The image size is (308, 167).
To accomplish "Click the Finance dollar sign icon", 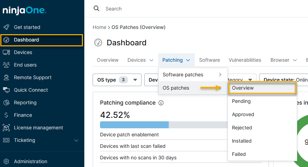I will point(6,115).
